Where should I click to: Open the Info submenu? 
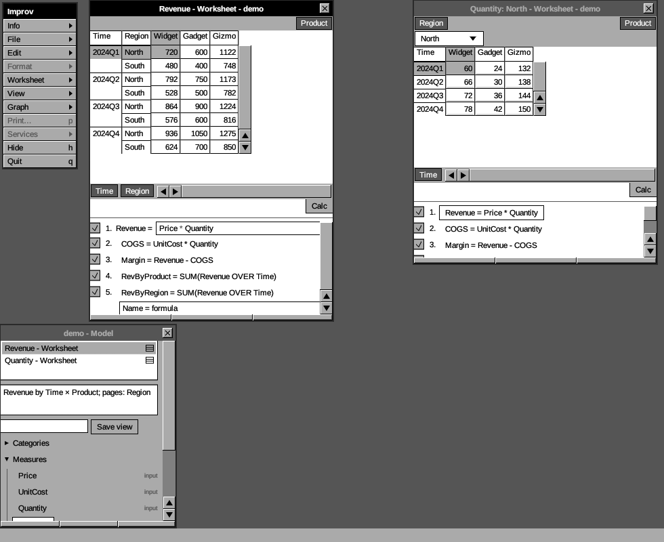tap(40, 26)
